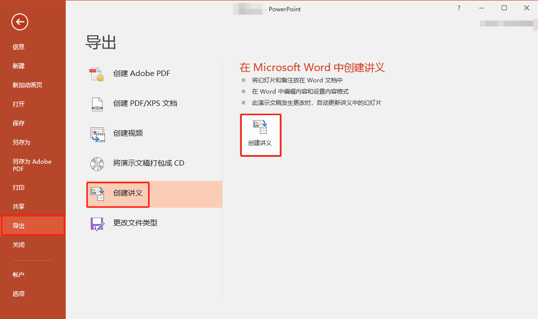This screenshot has height=319, width=538.
Task: Click the CD disc icon
Action: click(x=97, y=164)
